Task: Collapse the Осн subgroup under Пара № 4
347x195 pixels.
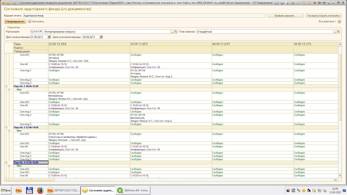Action: (9, 166)
